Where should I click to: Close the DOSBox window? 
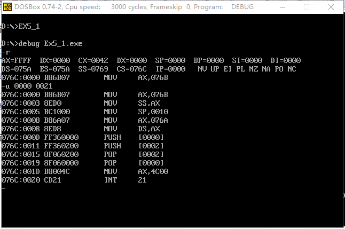(331, 7)
